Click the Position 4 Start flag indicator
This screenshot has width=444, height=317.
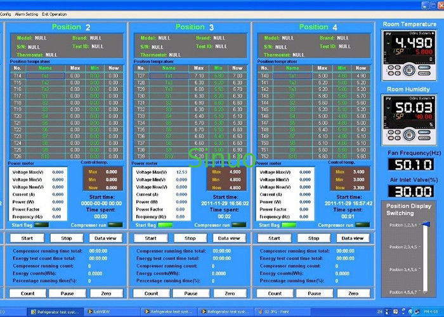tap(289, 224)
